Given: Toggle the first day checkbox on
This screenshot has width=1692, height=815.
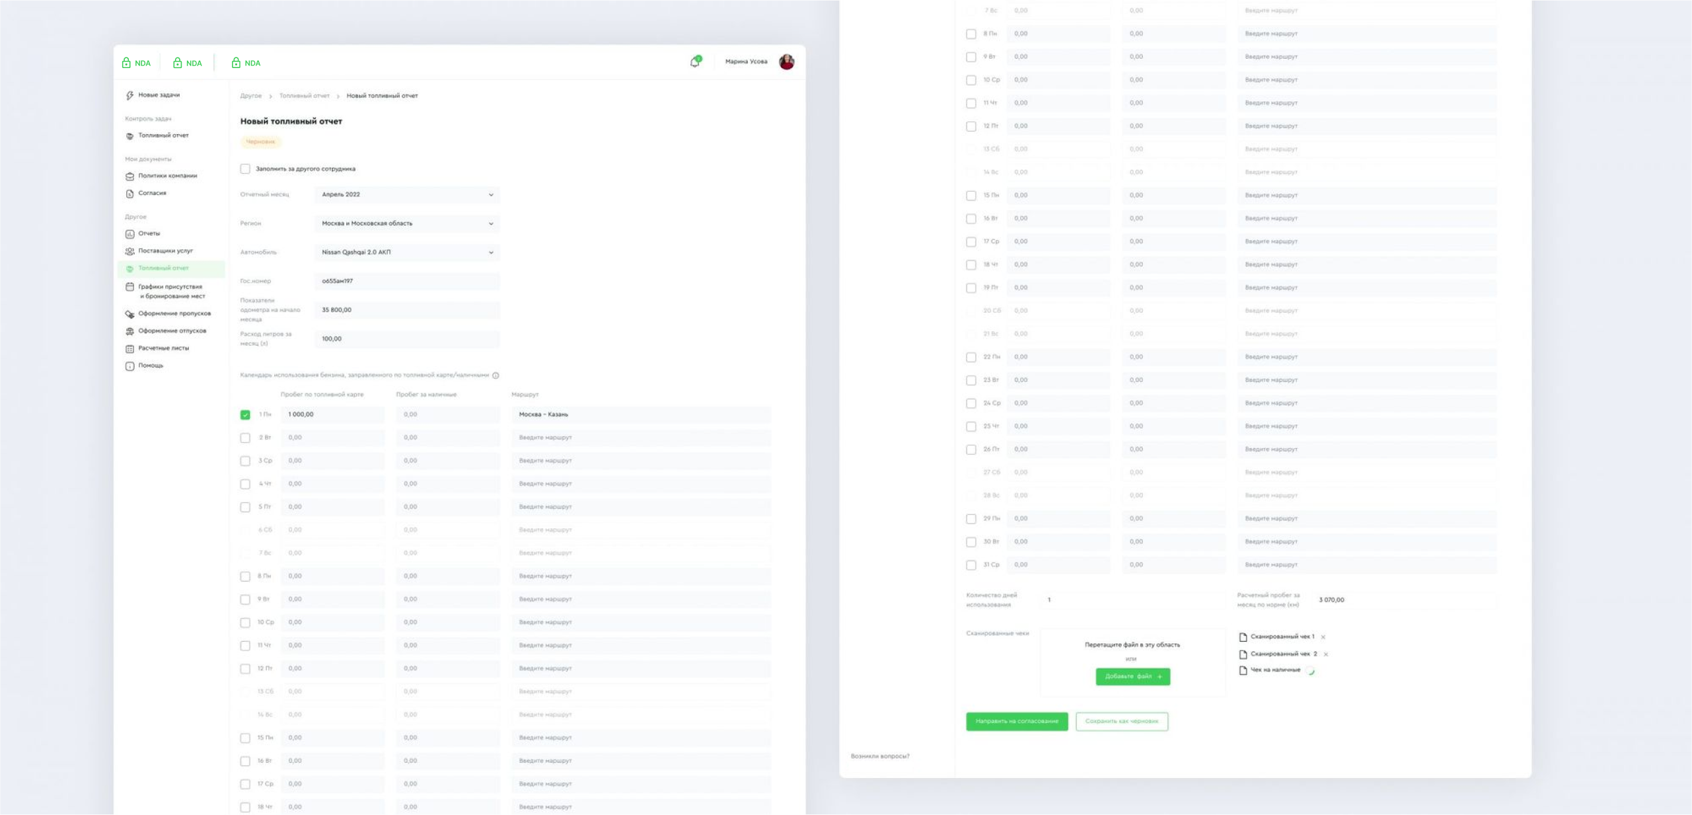Looking at the screenshot, I should pos(244,414).
